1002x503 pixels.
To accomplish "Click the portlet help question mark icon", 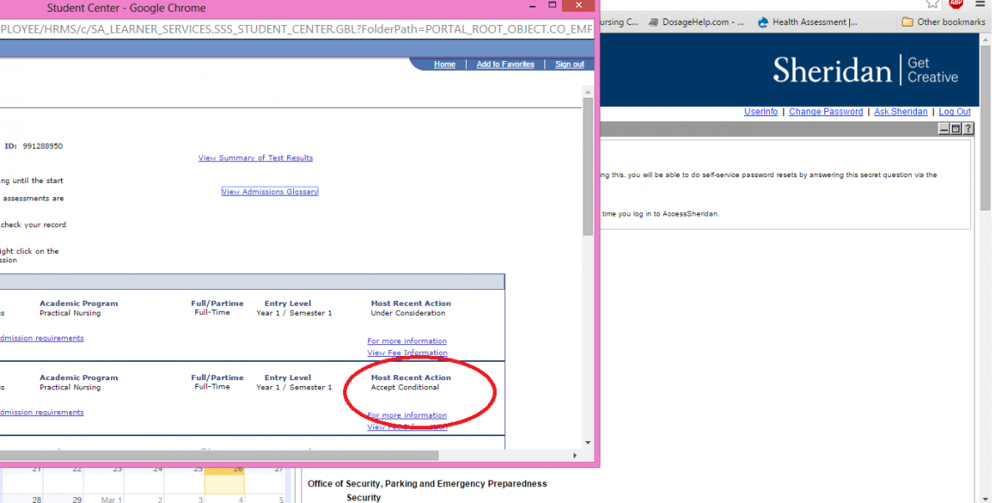I will [x=968, y=129].
